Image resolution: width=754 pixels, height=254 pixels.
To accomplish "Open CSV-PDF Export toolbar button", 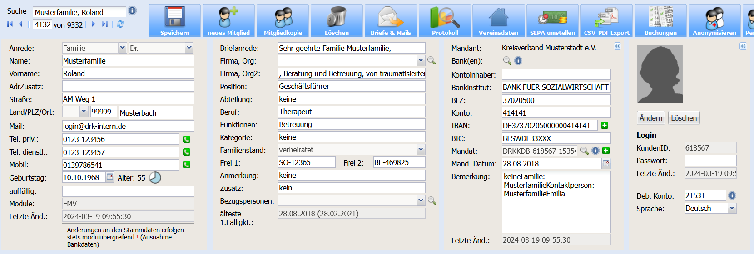I will pos(606,21).
